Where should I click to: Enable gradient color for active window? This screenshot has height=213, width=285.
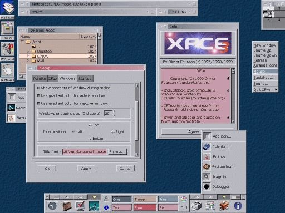click(38, 95)
